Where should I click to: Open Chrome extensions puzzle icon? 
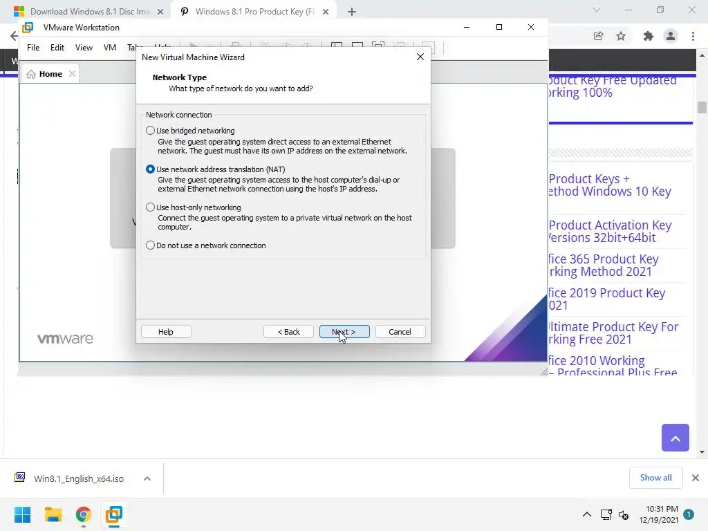coord(648,36)
